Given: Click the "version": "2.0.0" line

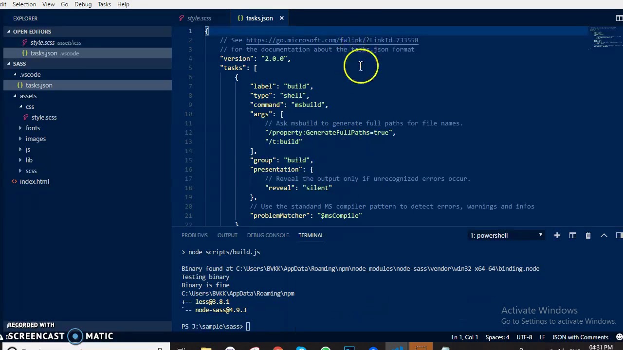Looking at the screenshot, I should coord(256,59).
